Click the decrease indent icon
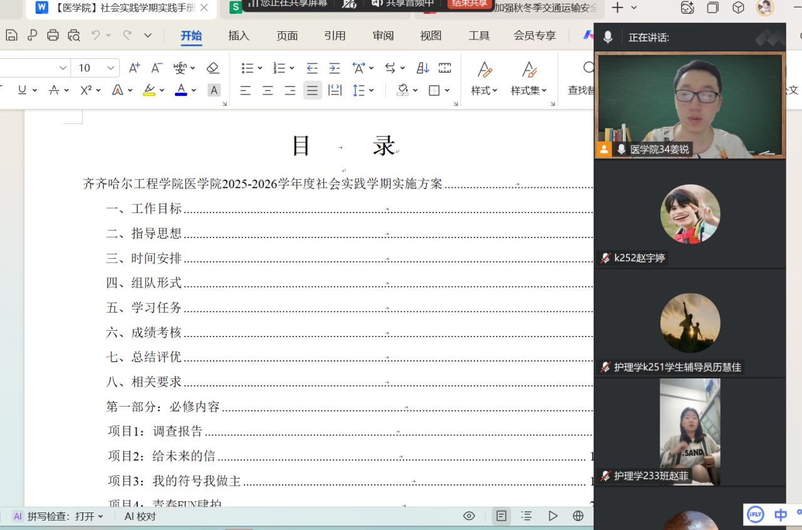This screenshot has height=530, width=802. [312, 68]
